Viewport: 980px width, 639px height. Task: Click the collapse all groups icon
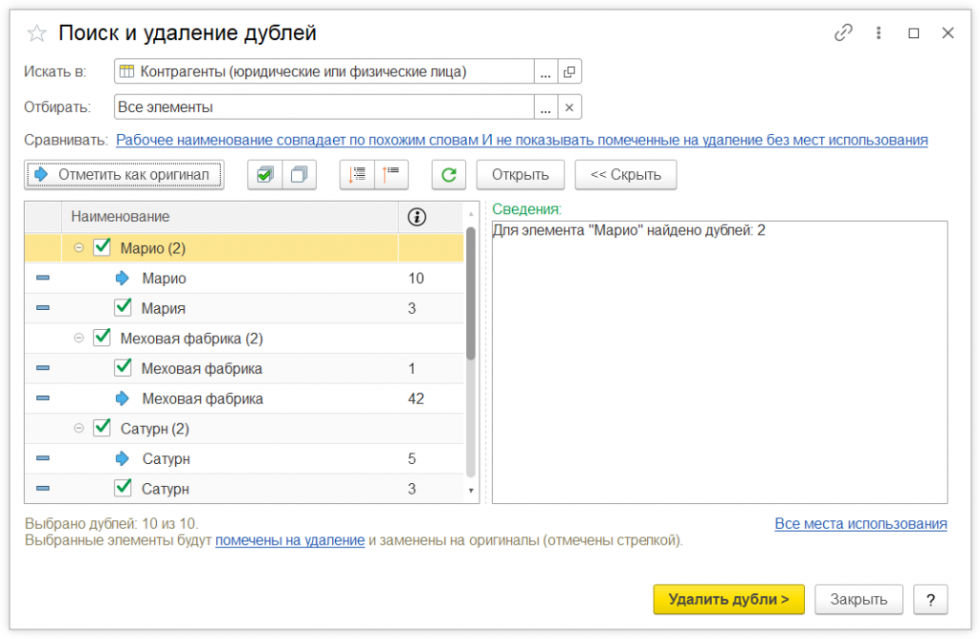pyautogui.click(x=391, y=175)
